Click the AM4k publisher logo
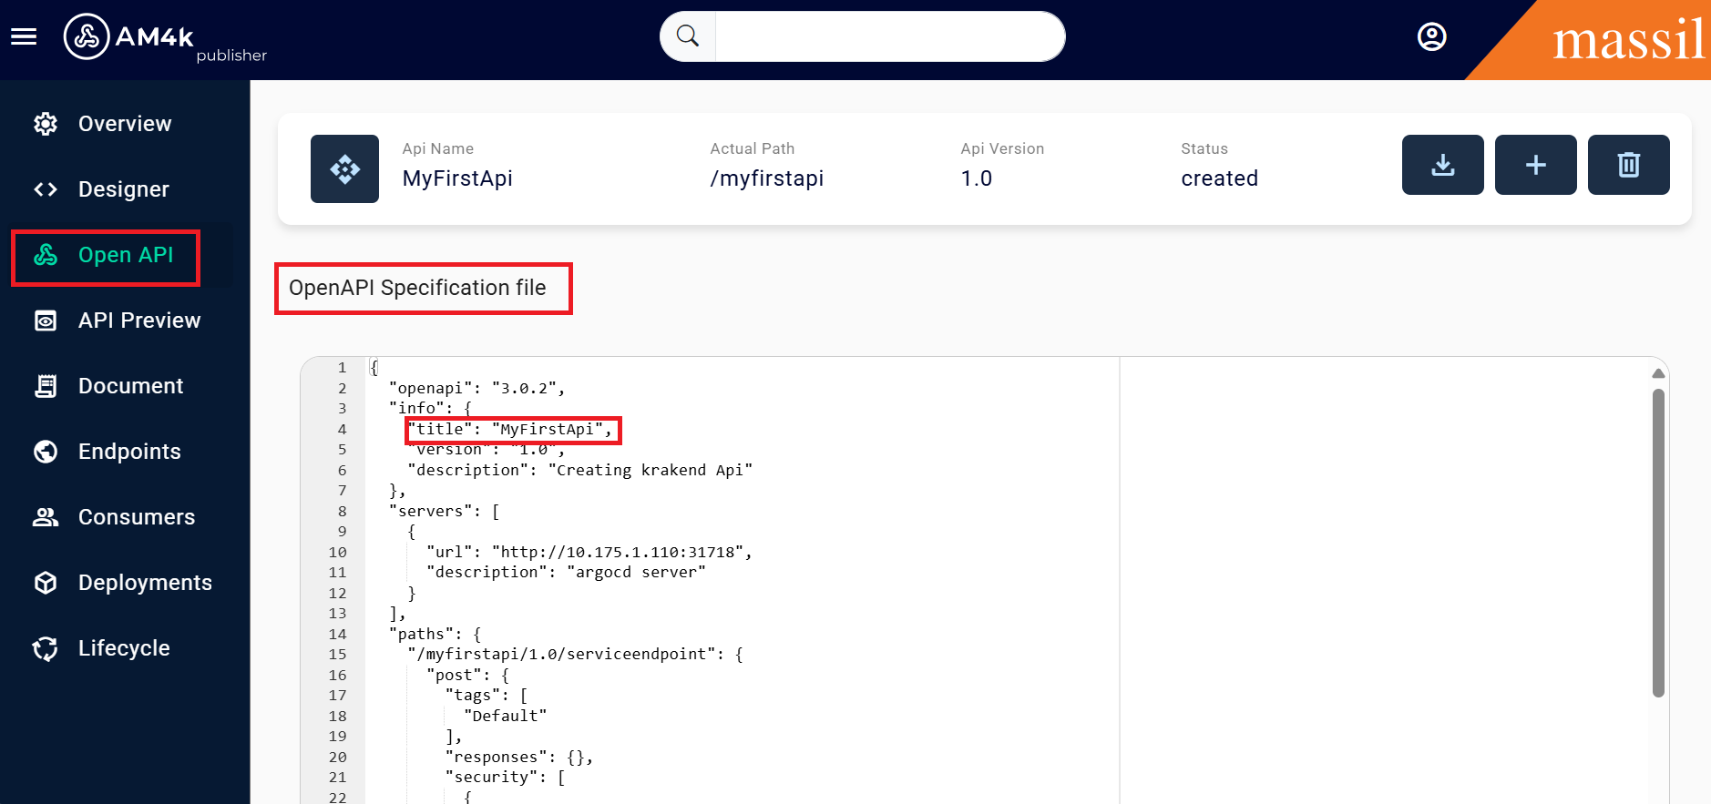1711x804 pixels. click(x=165, y=39)
